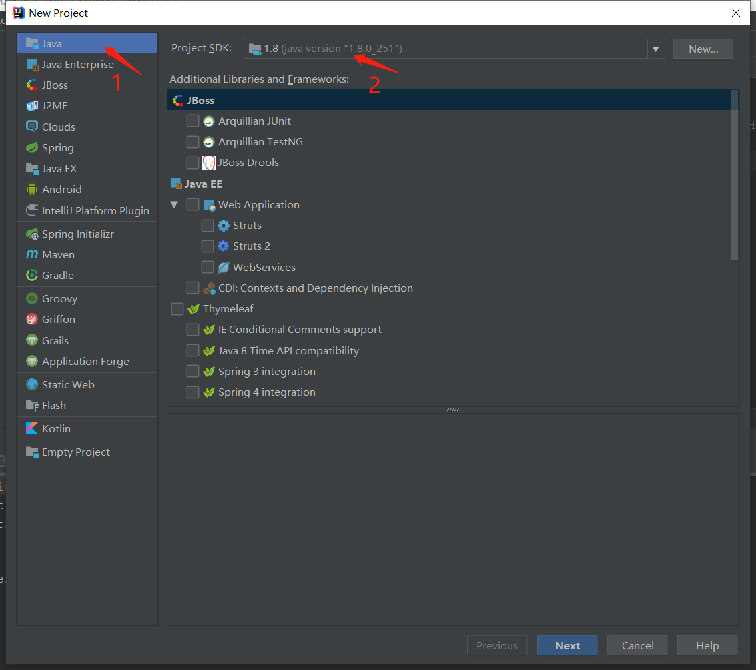Tick the JBoss Drools checkbox

coord(193,163)
